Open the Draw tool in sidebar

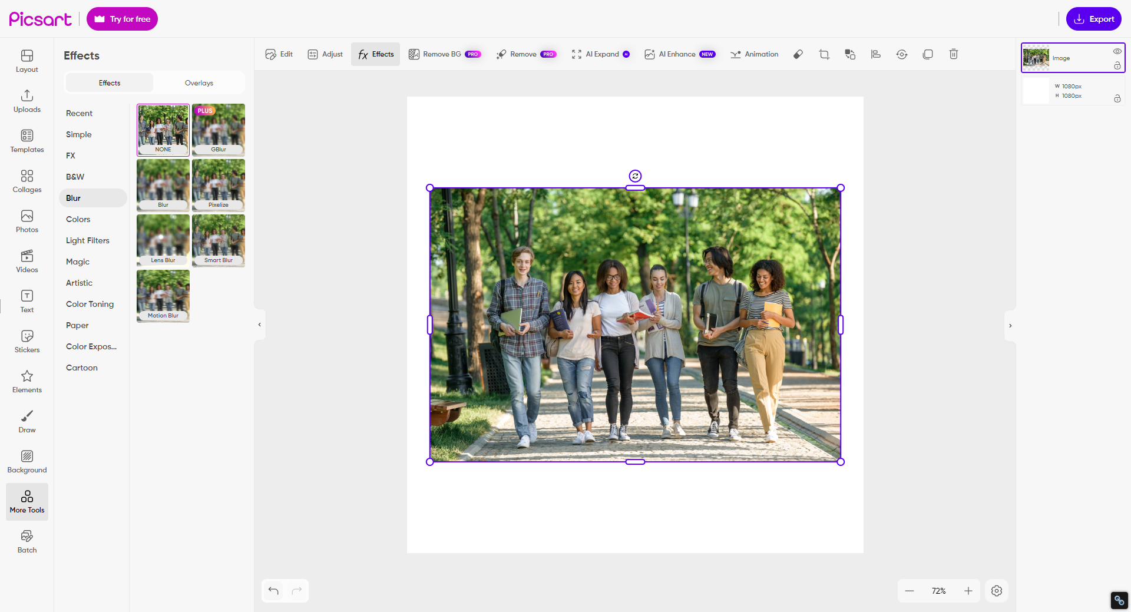pos(27,421)
